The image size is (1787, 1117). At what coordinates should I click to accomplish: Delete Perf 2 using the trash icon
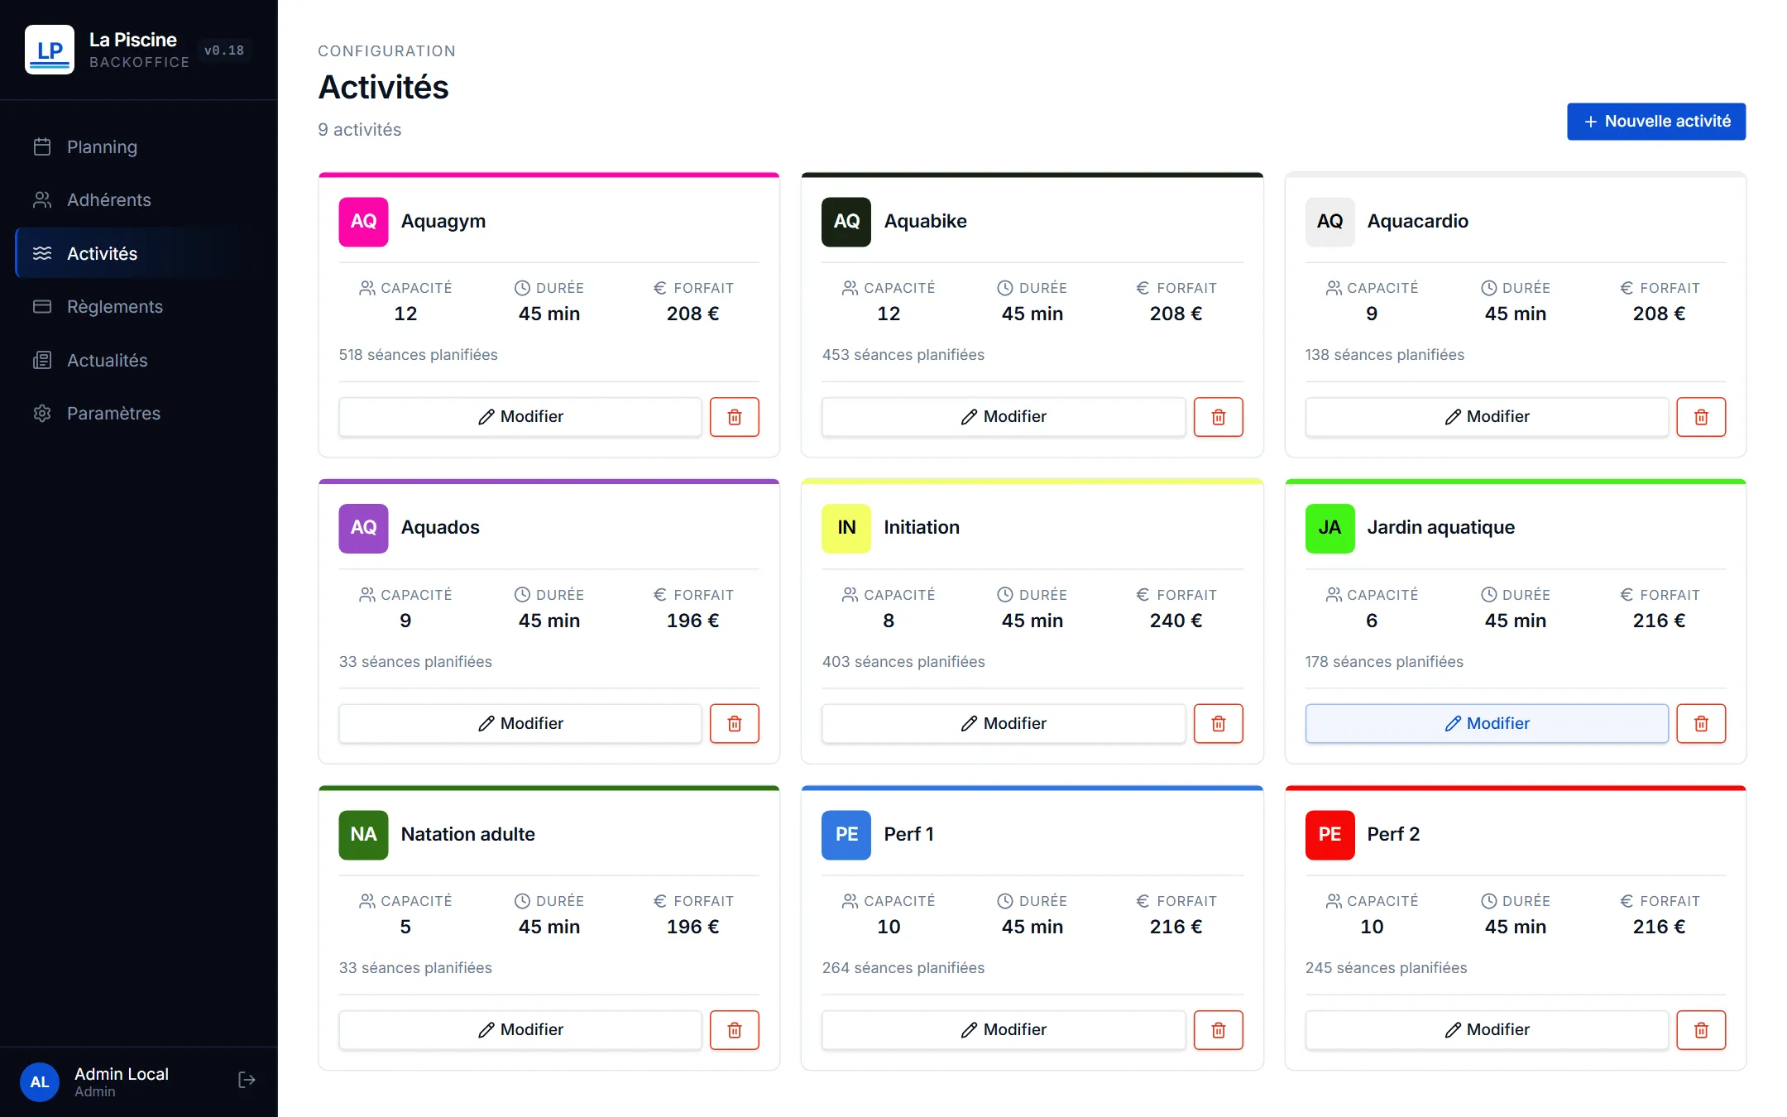click(1701, 1030)
